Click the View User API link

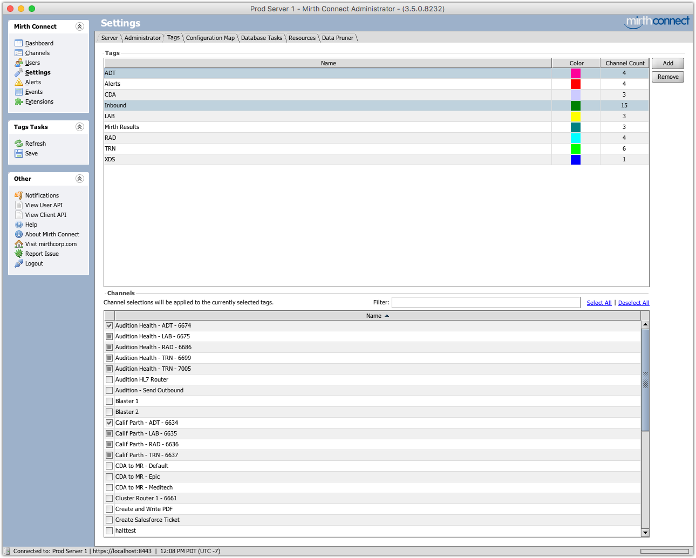[x=44, y=205]
